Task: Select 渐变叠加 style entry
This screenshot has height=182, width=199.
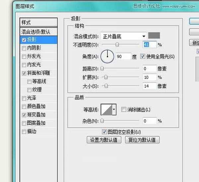Action: tap(36, 115)
